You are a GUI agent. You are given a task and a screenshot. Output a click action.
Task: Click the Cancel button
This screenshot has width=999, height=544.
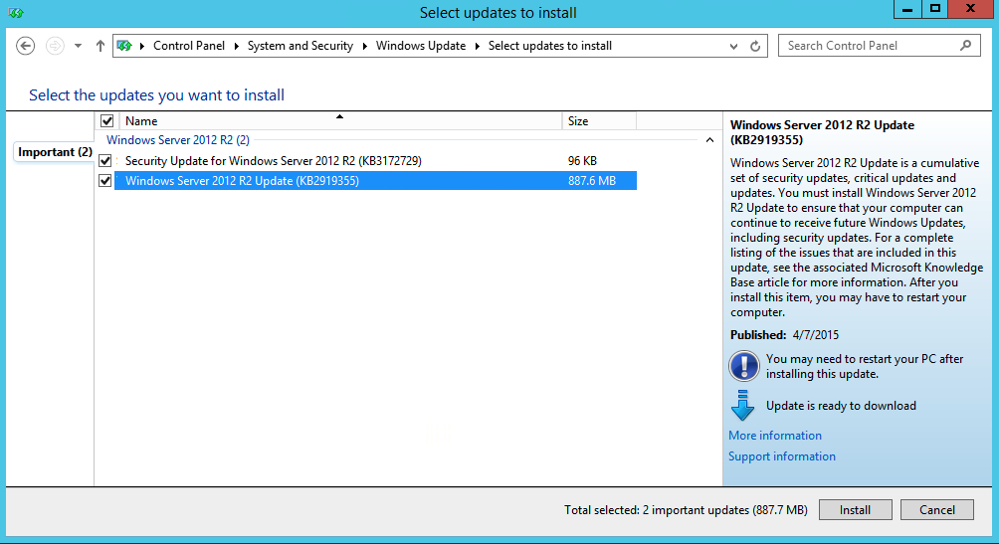936,510
